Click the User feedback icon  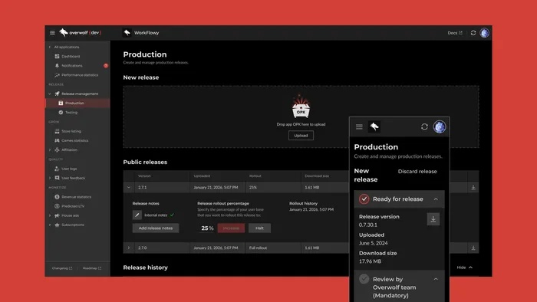tap(58, 178)
